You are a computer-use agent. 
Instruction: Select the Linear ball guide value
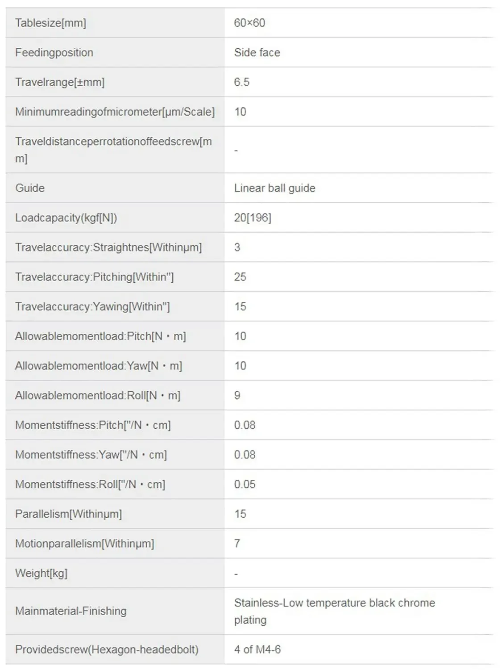point(274,188)
